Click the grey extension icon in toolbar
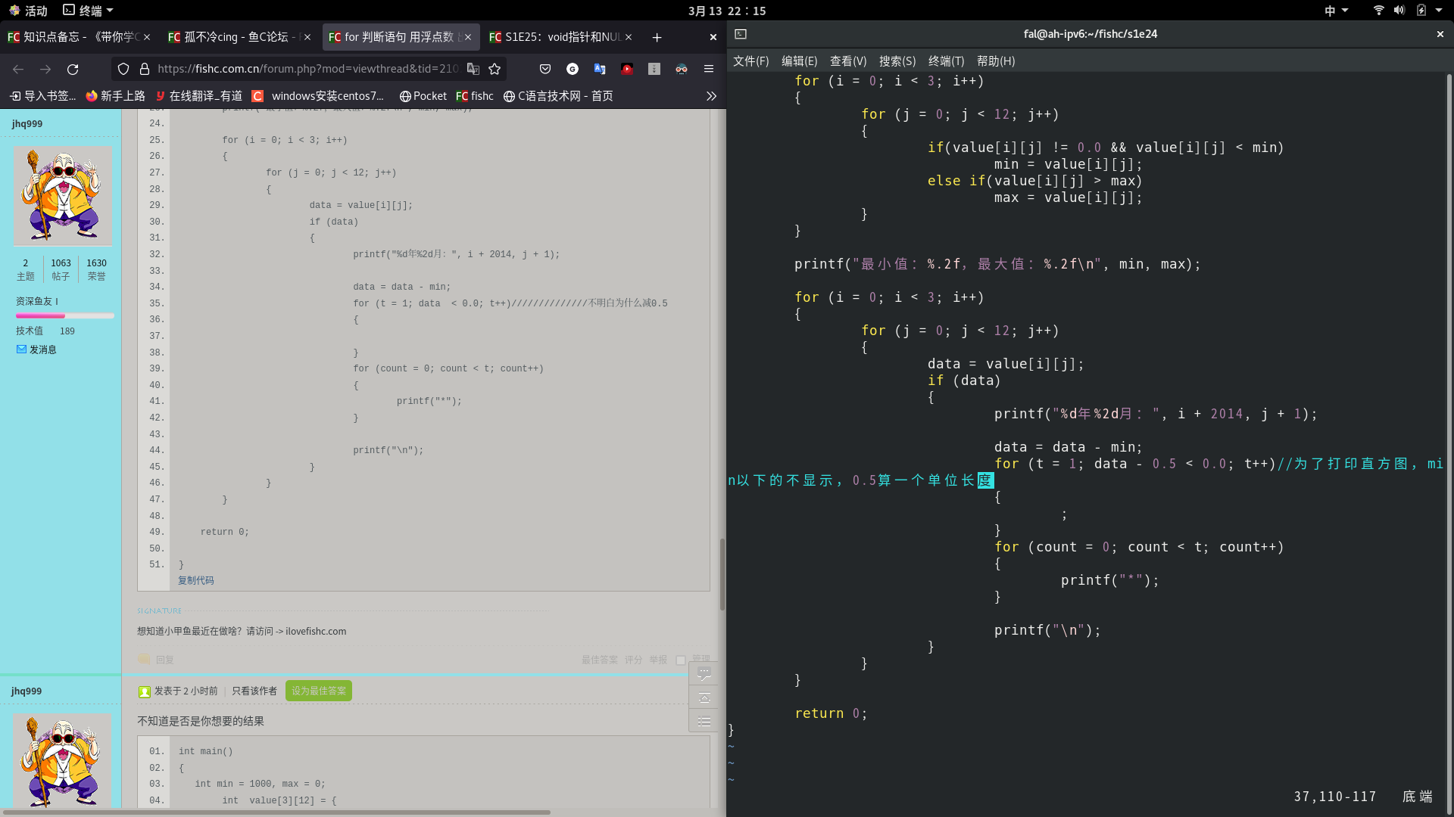This screenshot has height=817, width=1454. point(654,69)
